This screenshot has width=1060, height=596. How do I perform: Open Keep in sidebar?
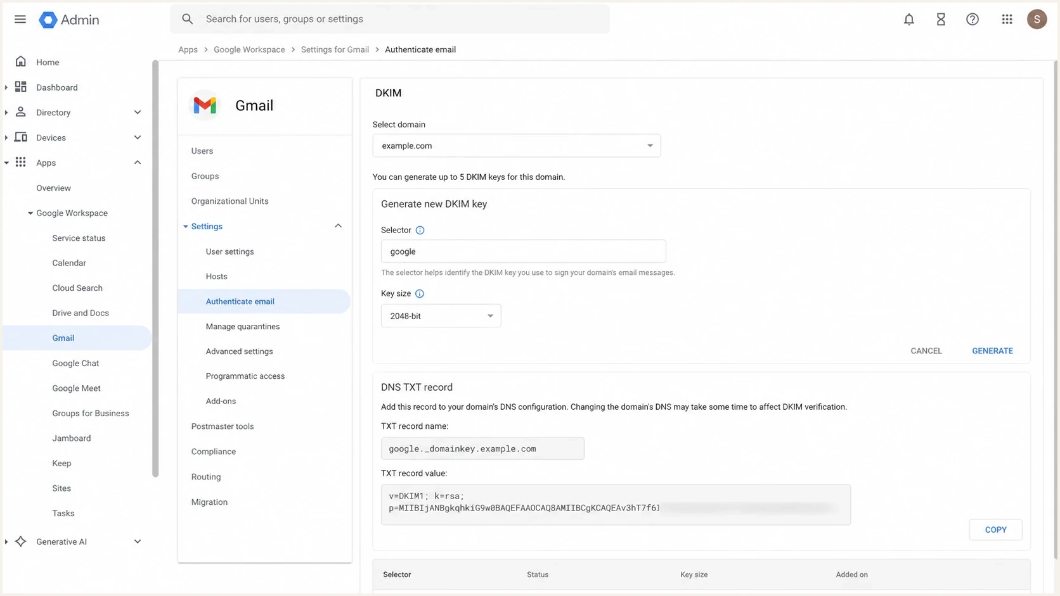(x=61, y=463)
